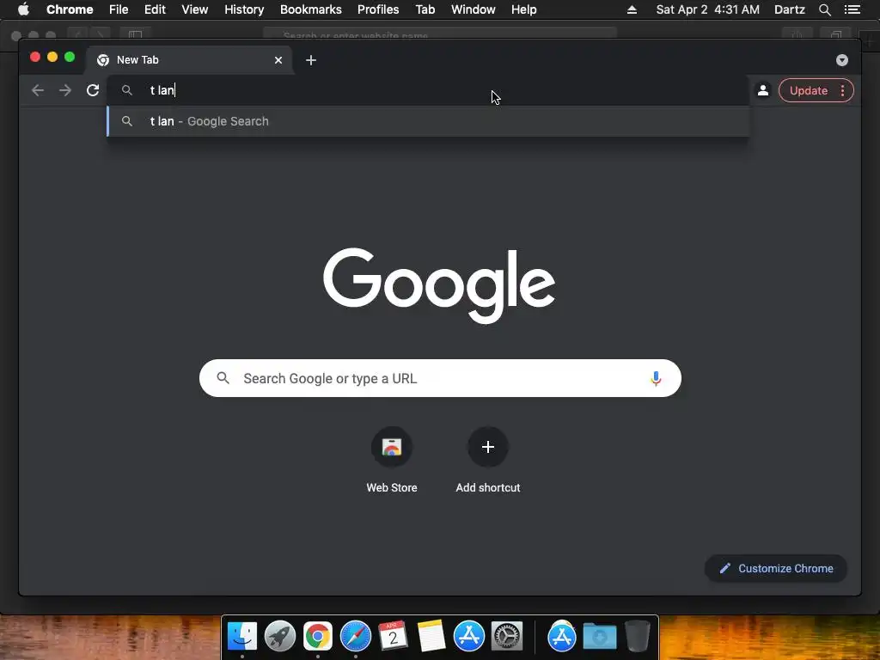
Task: Go forward with the forward arrow
Action: coord(65,90)
